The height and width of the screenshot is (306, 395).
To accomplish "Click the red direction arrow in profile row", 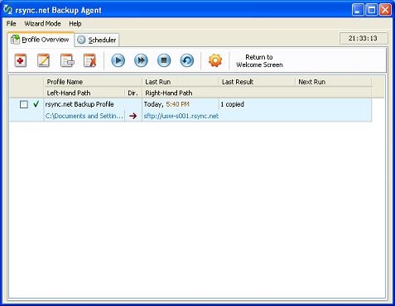I will coord(133,116).
